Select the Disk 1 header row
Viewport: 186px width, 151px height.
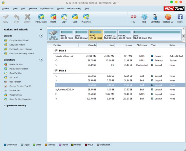coord(119,51)
